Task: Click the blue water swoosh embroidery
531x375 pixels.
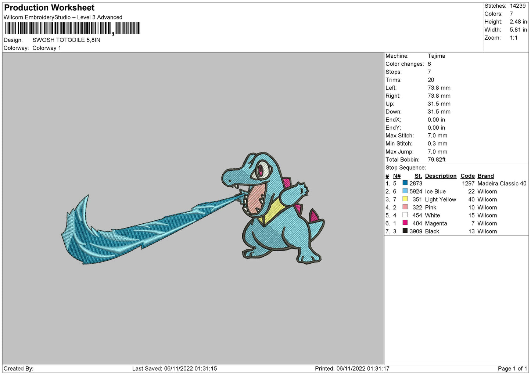Action: pos(121,239)
